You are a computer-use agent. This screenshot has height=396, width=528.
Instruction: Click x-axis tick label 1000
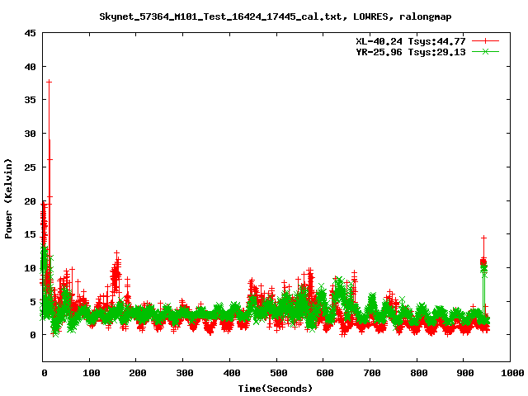(512, 373)
